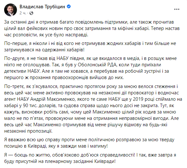Open the three-dots post options menu
187x168 pixels.
(x=177, y=9)
